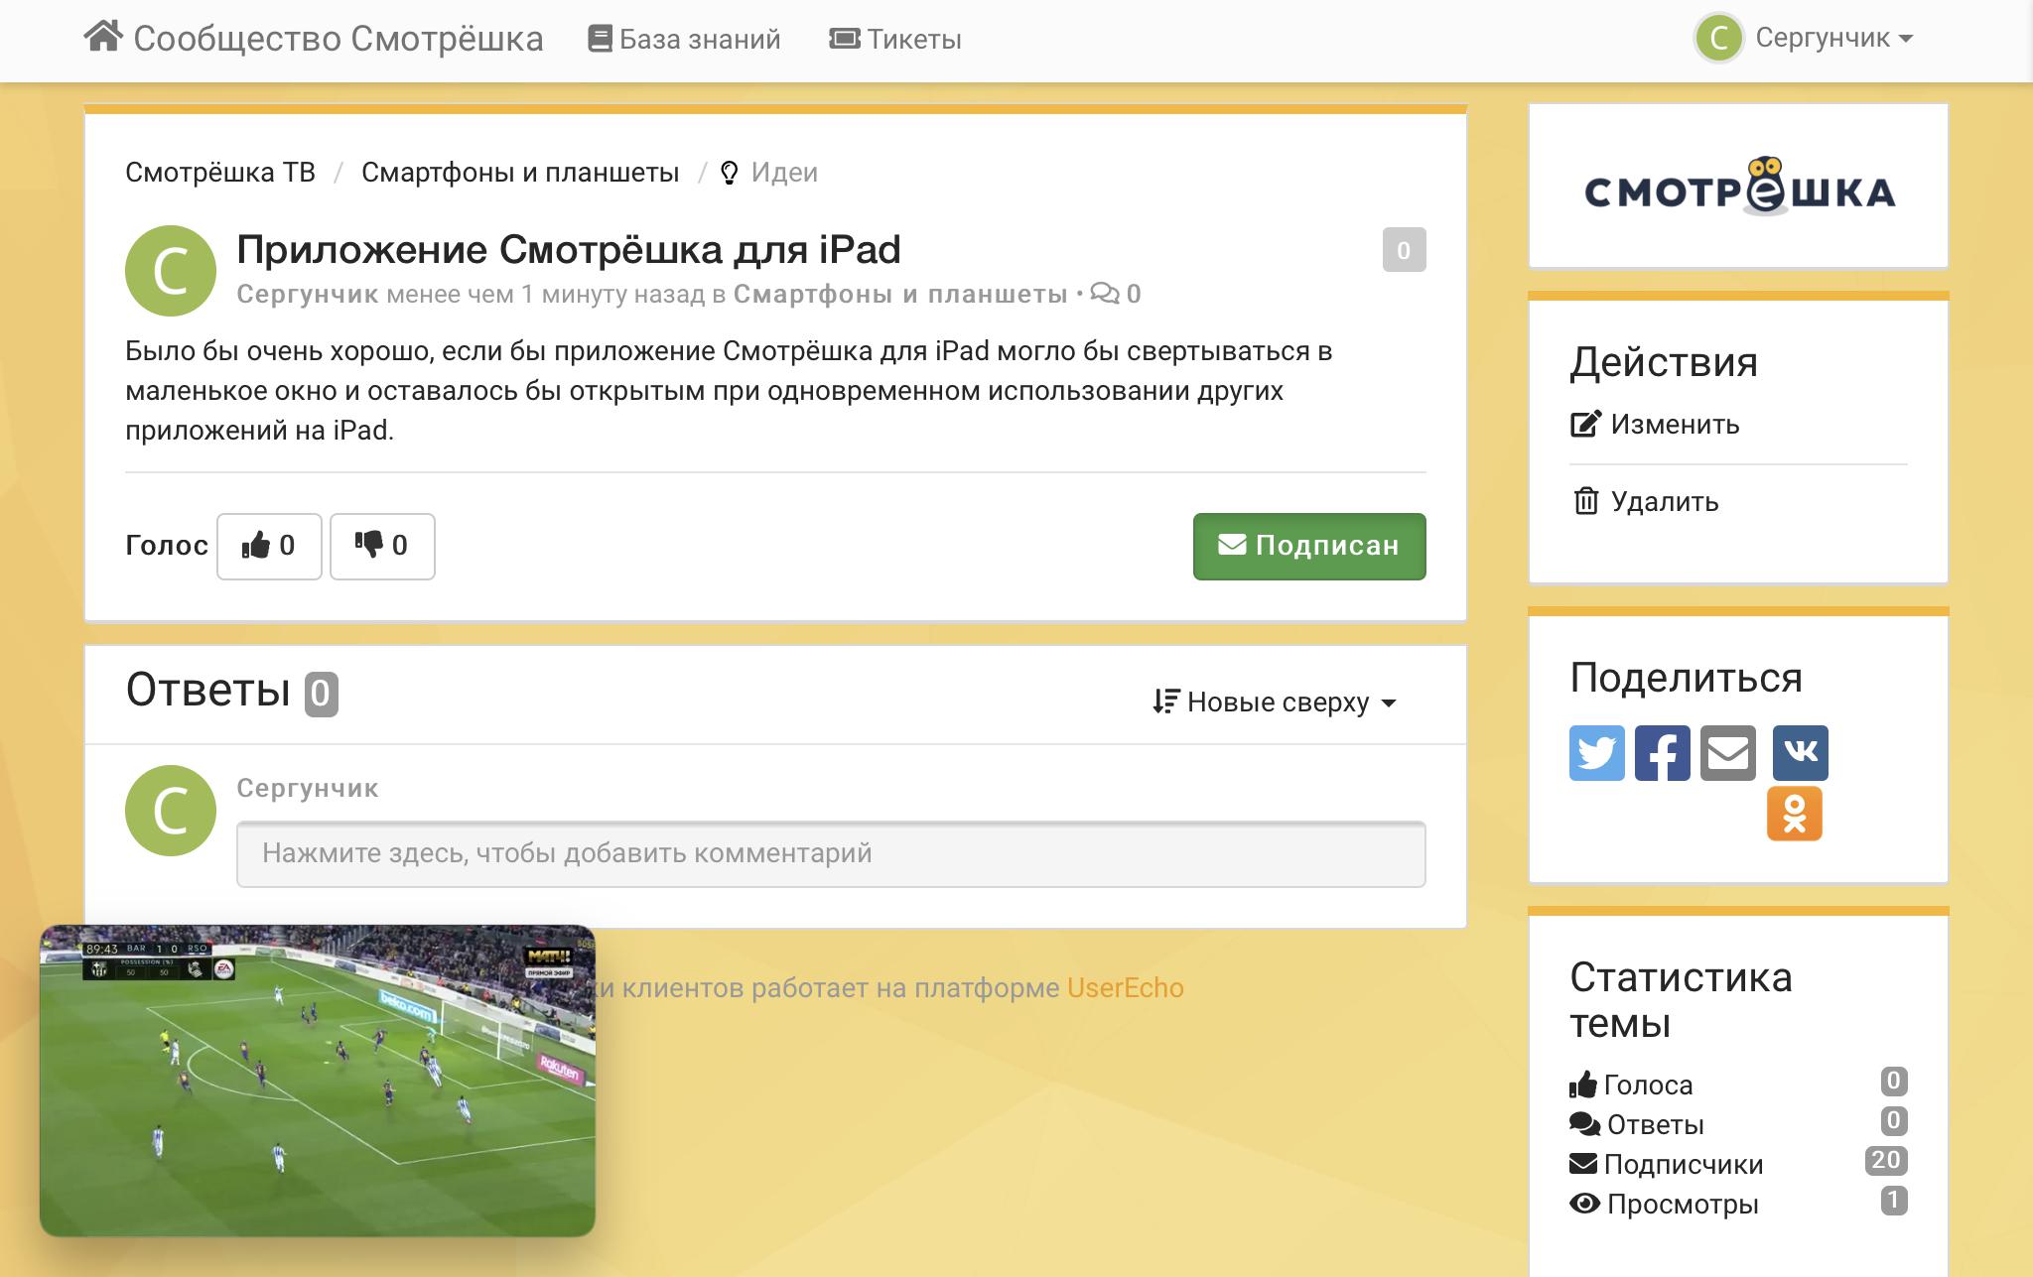
Task: Click the Просмотры eye icon in statistics
Action: point(1584,1204)
